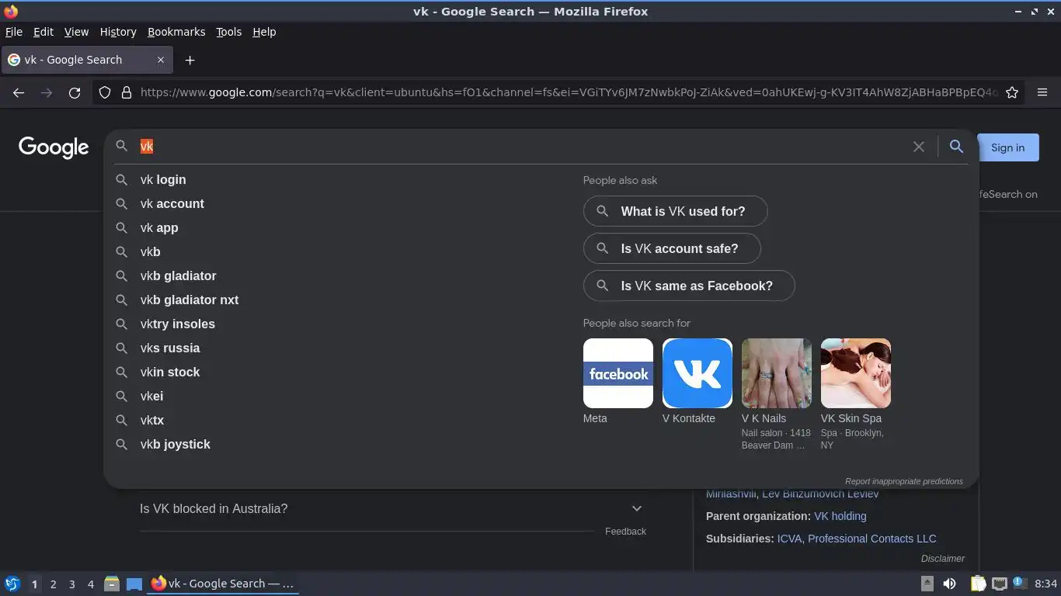Switch to workspace 3 in taskbar
The image size is (1061, 596).
[x=71, y=584]
